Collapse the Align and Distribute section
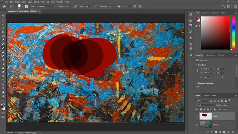This screenshot has width=238, height=134. pos(196,83)
